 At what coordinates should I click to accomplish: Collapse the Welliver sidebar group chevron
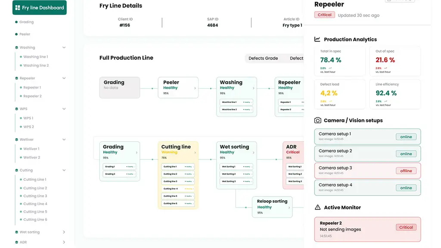pos(64,139)
